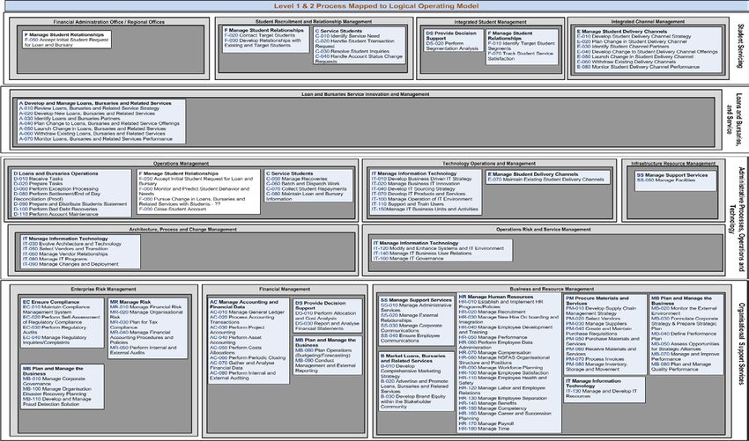Select IT-130 Manage and Develop IT Resources
749x441 pixels.
601,393
